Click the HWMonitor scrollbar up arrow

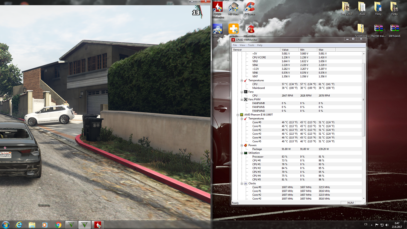364,54
